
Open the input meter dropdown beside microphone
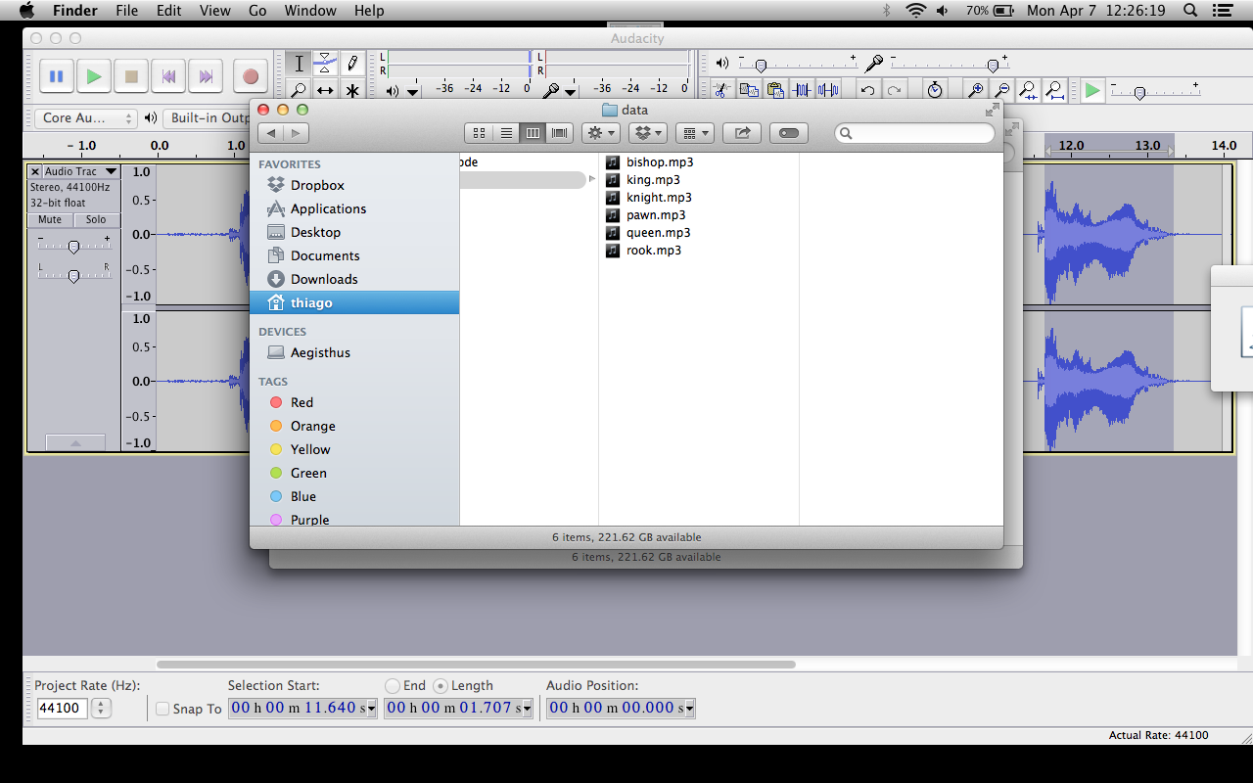pos(571,91)
